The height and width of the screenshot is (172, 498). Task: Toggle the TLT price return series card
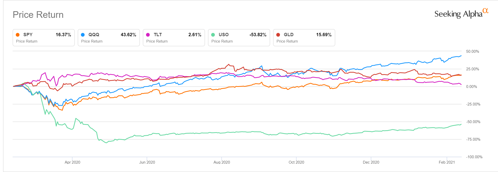pos(174,38)
